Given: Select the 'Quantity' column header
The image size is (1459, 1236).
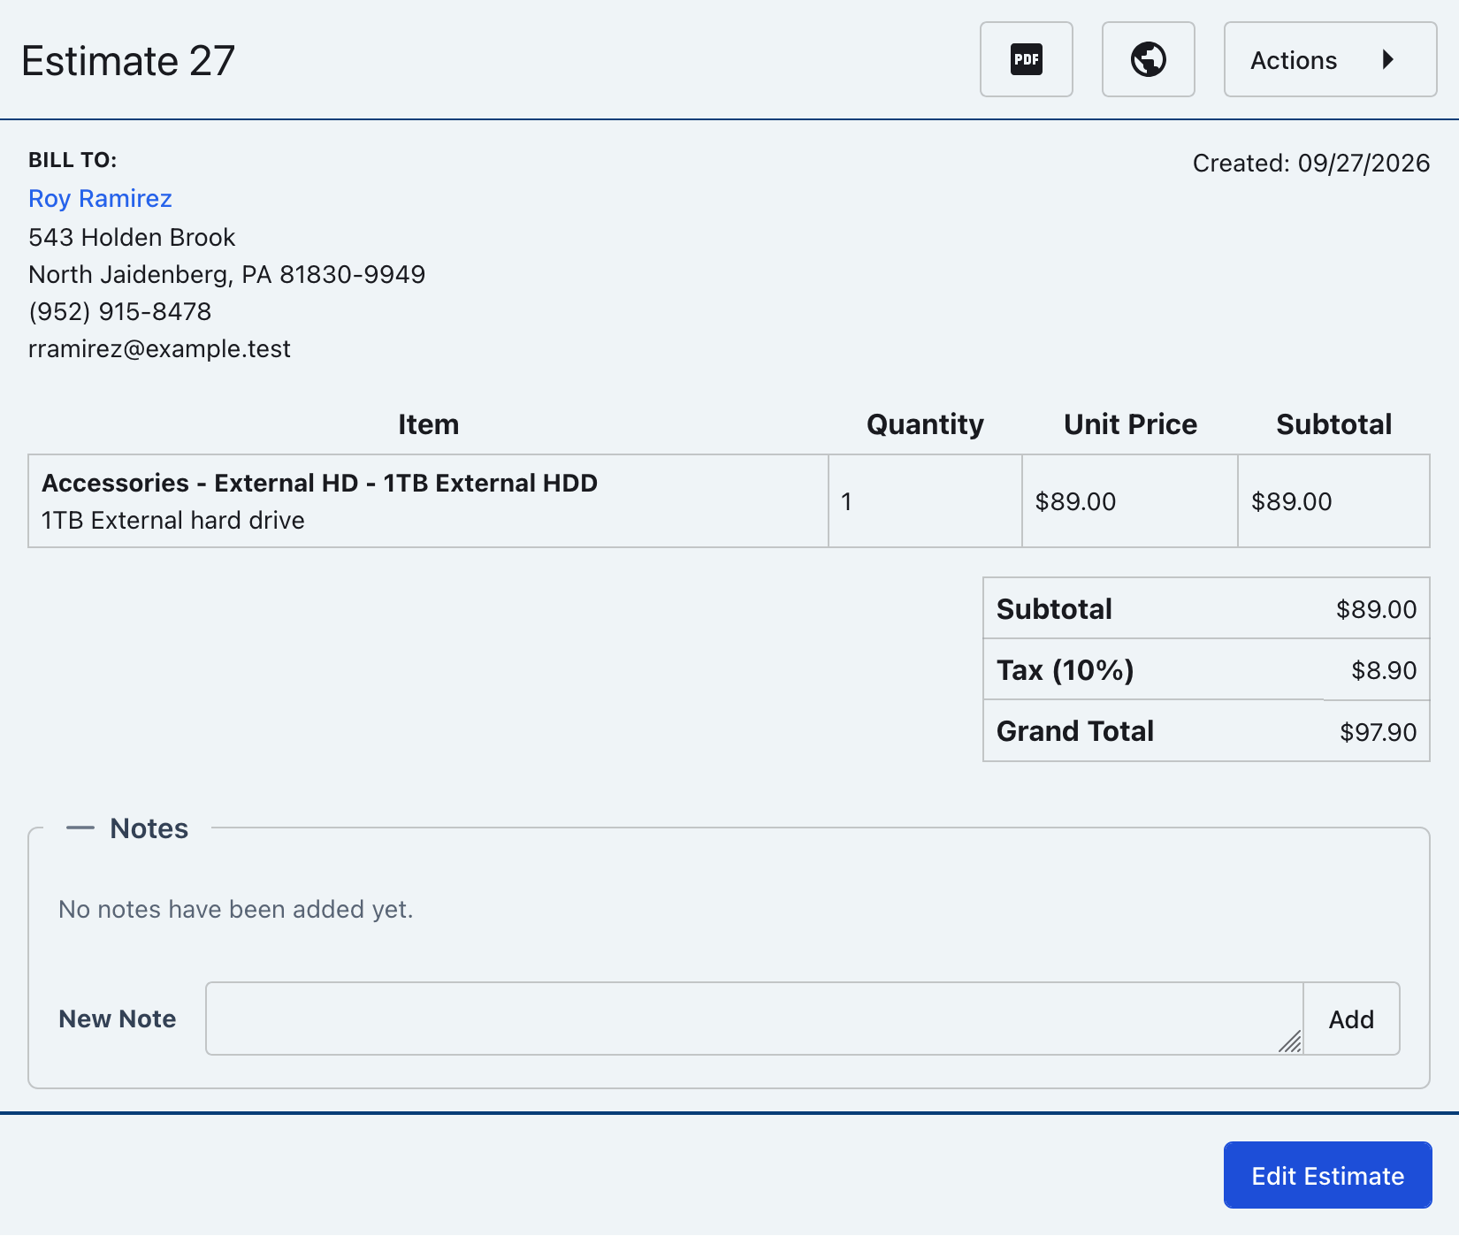Looking at the screenshot, I should (925, 424).
